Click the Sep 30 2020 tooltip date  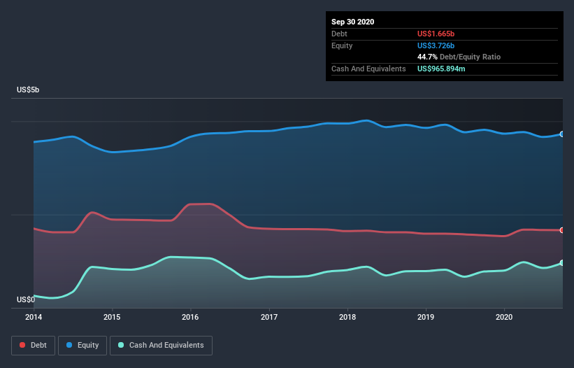[353, 22]
